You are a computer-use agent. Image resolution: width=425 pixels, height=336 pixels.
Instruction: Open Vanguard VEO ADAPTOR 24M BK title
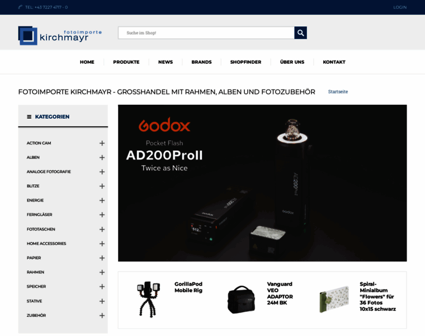pyautogui.click(x=280, y=293)
